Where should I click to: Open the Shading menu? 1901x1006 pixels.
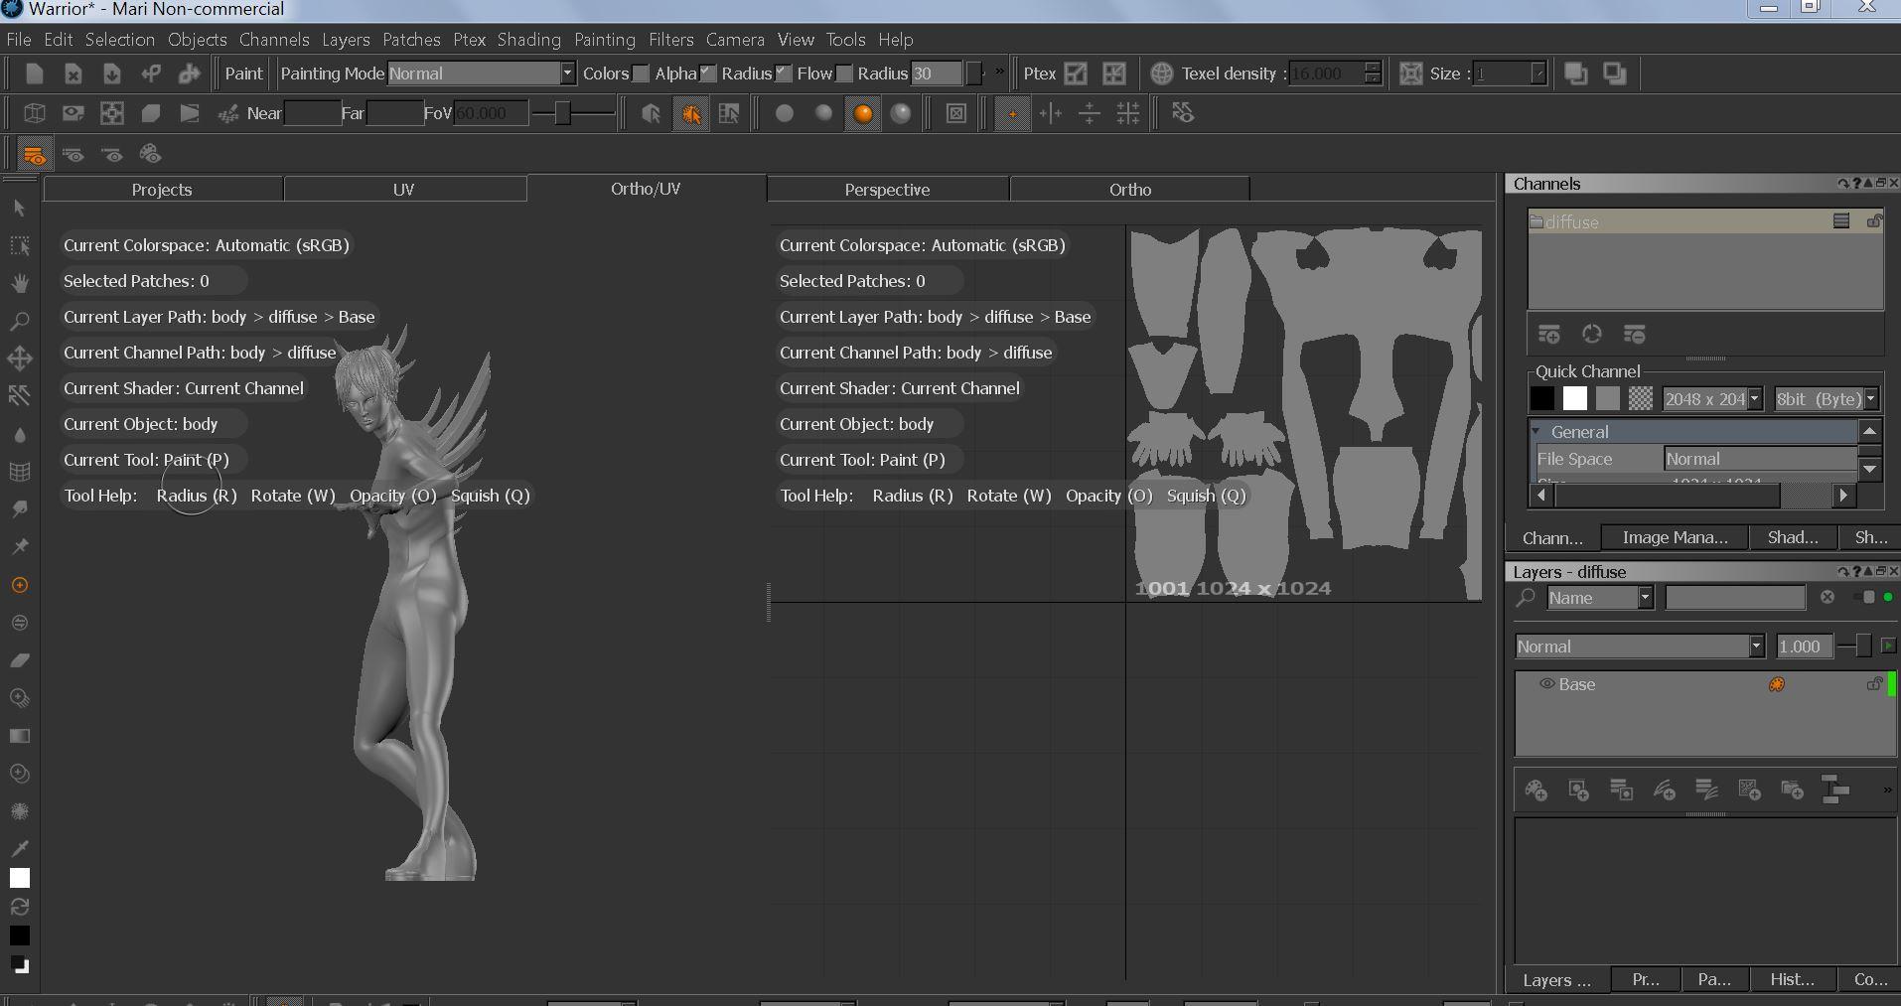(x=528, y=40)
